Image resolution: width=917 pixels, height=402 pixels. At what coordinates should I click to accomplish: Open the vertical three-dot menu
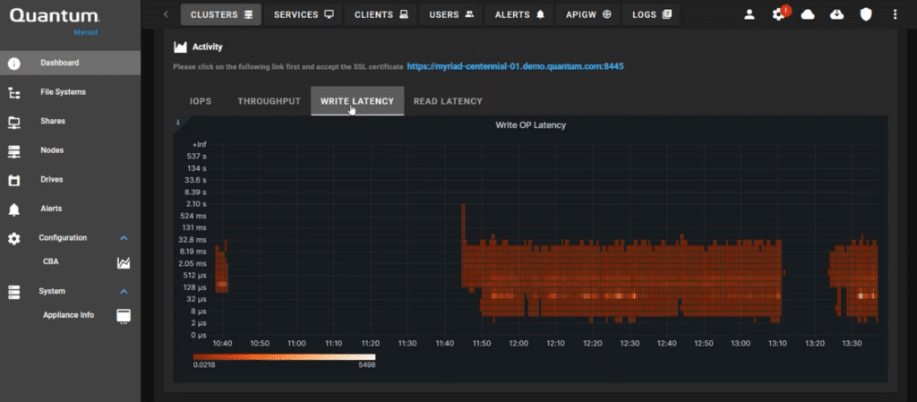895,14
